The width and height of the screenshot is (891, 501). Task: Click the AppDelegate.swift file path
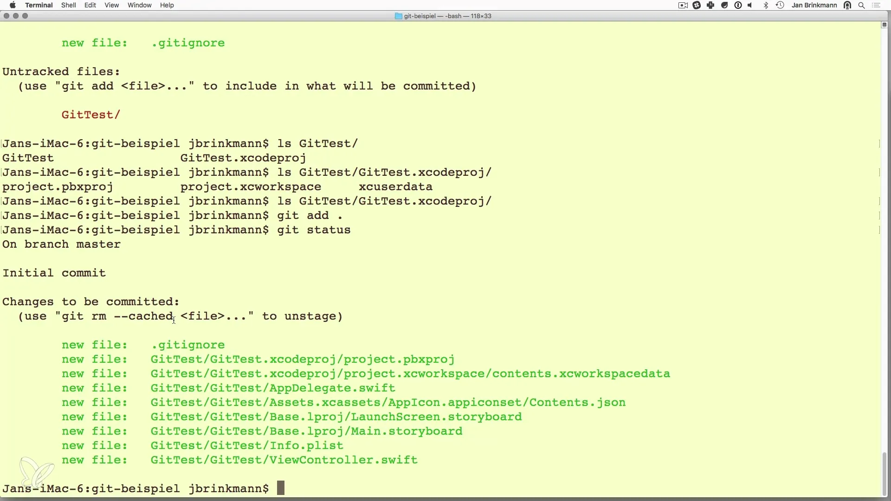point(273,388)
